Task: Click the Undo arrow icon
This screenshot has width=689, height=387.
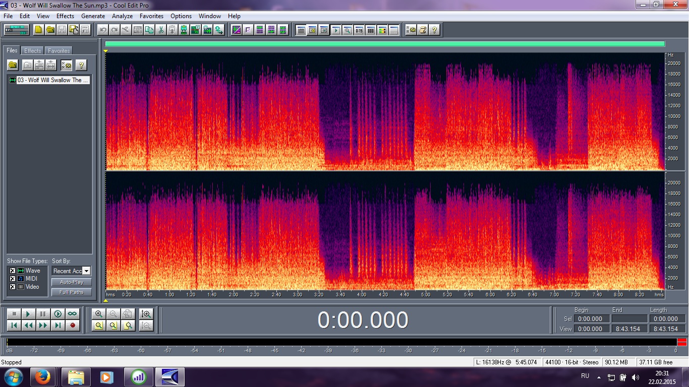Action: pyautogui.click(x=103, y=30)
